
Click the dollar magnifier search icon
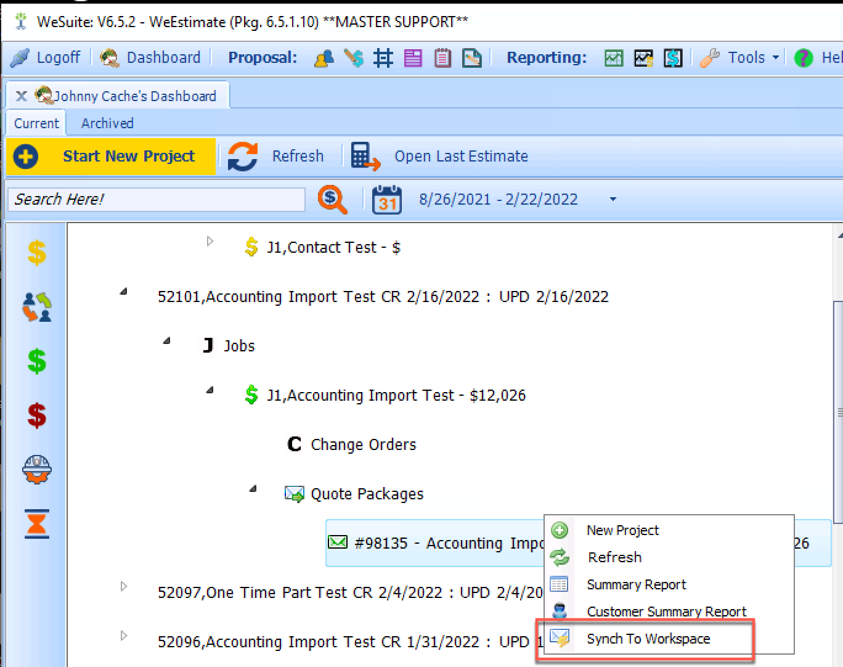[x=332, y=199]
